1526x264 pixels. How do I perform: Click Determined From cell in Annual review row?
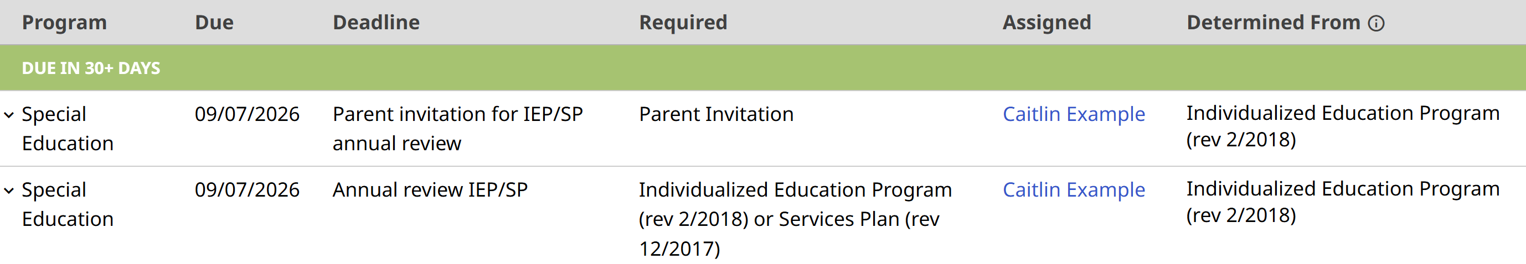click(x=1342, y=202)
